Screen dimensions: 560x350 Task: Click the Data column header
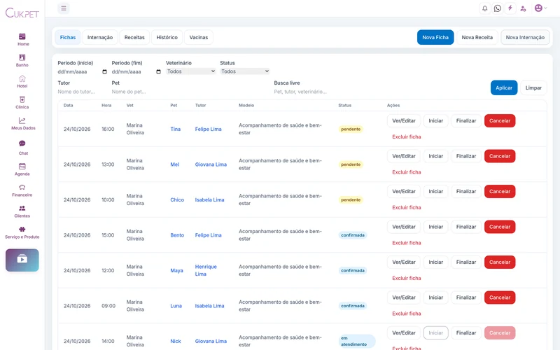click(x=68, y=106)
